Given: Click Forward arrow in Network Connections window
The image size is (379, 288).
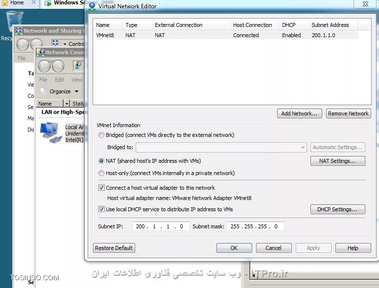Looking at the screenshot, I should [x=58, y=66].
